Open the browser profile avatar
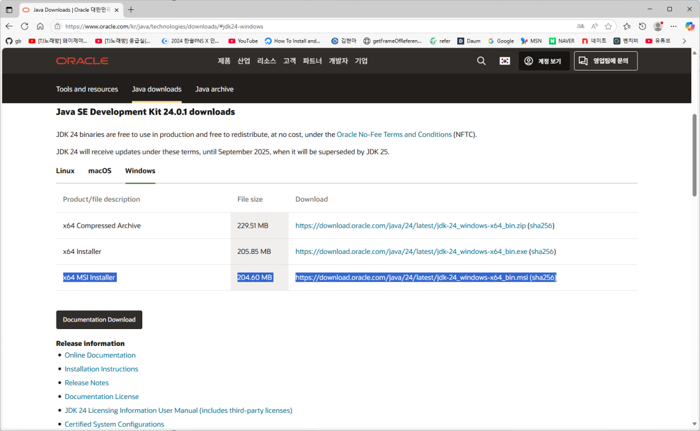Screen dimensions: 700x431 [x=658, y=26]
